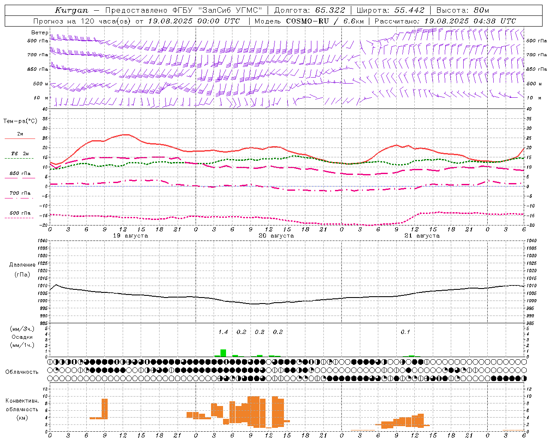
Task: Click the '2м' temperature legend entry
Action: click(20, 134)
